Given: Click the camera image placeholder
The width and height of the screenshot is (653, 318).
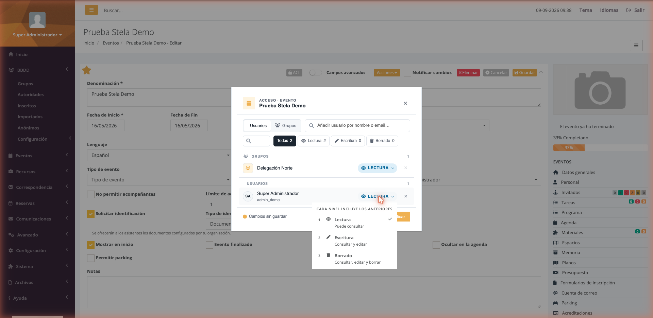Looking at the screenshot, I should (600, 90).
